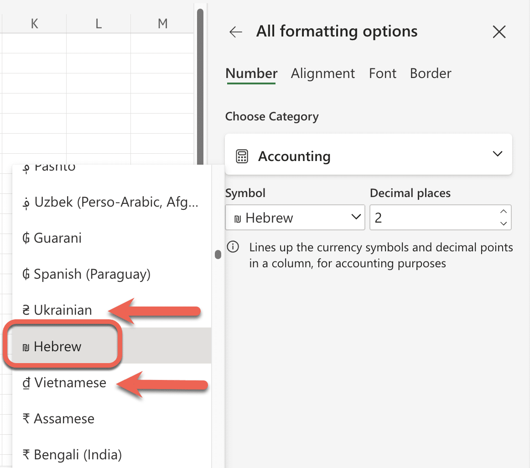Choose Ukrainian currency symbol from list
The image size is (530, 468).
(63, 310)
